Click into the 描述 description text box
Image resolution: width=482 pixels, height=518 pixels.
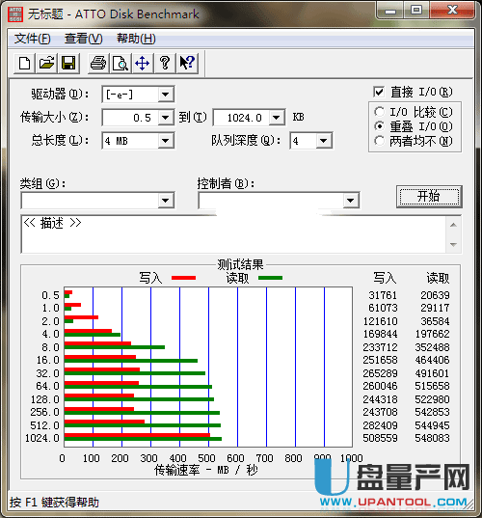point(234,234)
